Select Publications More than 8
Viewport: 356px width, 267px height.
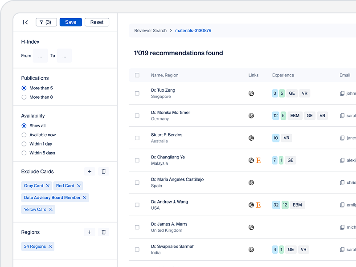point(24,97)
